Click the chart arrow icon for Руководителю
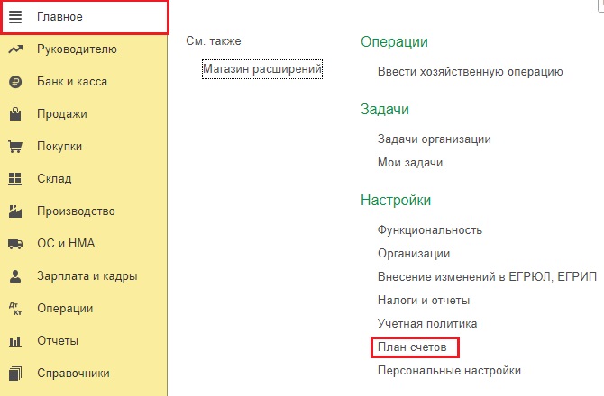The height and width of the screenshot is (396, 604). 15,49
